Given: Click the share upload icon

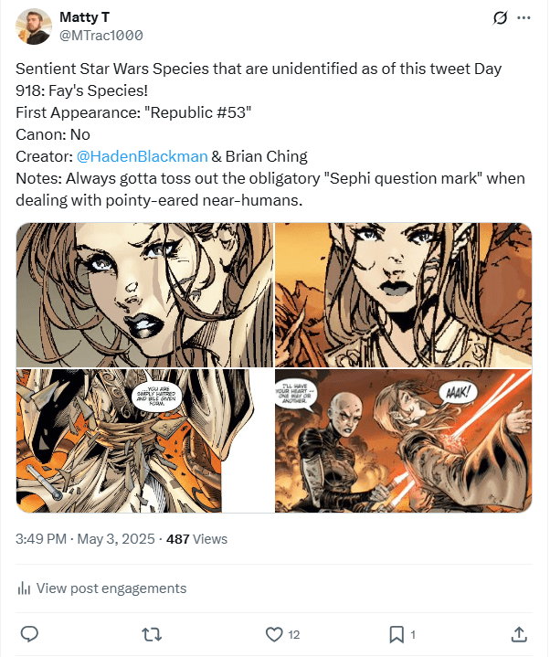Looking at the screenshot, I should pos(518,633).
